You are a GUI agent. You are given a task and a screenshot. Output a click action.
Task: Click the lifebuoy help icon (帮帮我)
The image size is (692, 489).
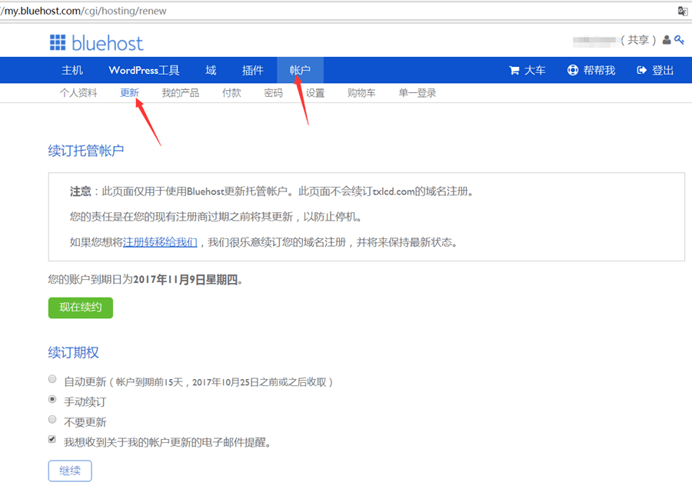[x=573, y=71]
